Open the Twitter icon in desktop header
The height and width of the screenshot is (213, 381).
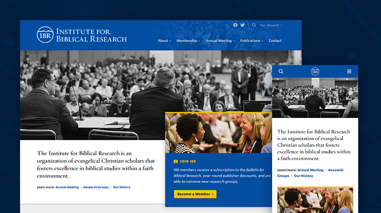coord(242,25)
